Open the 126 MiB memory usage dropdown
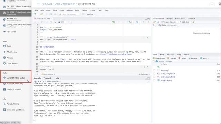 coord(185,22)
